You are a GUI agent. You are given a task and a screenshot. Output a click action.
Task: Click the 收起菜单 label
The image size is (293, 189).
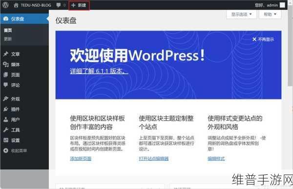tap(19, 150)
